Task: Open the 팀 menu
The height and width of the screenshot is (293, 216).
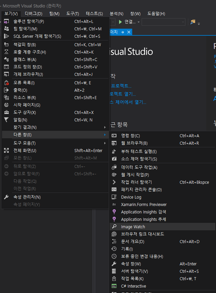Action: [x=55, y=13]
